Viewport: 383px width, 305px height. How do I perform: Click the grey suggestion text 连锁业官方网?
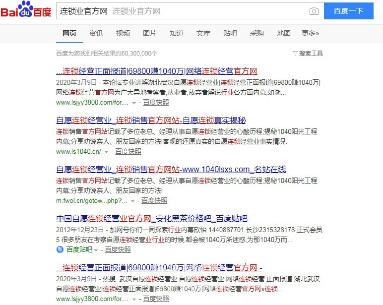pos(136,11)
